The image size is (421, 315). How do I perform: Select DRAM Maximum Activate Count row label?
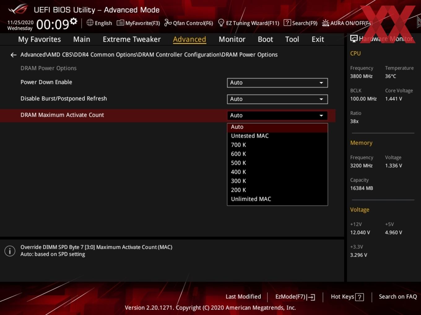tap(62, 115)
